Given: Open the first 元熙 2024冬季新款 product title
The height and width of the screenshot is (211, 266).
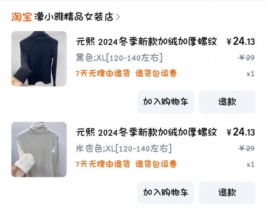Looking at the screenshot, I should click(x=146, y=41).
